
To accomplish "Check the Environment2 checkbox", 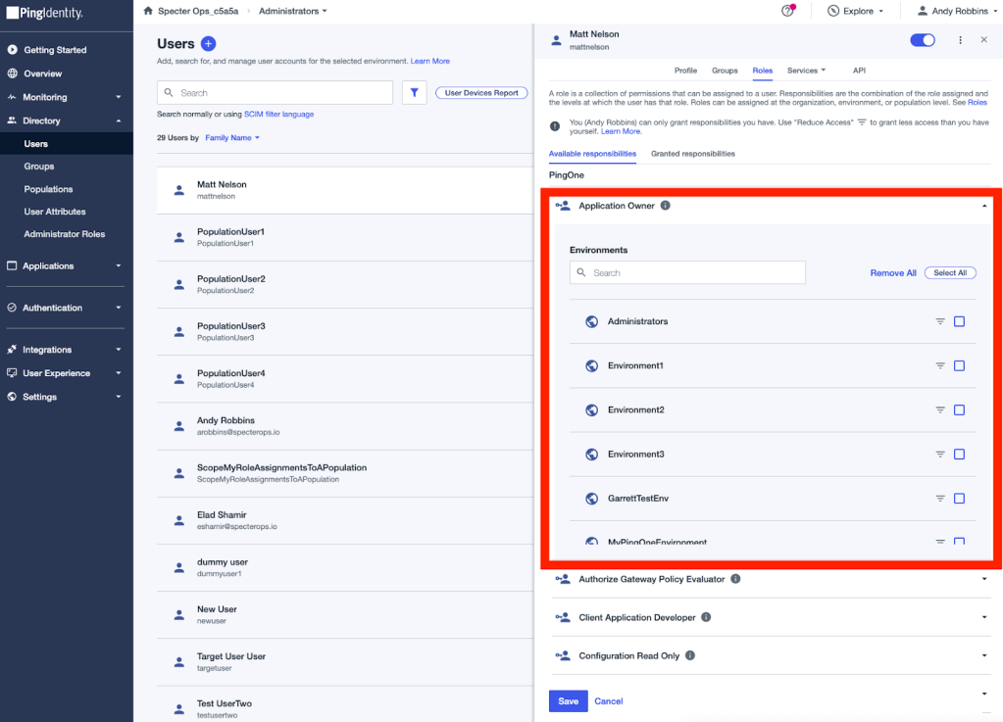I will click(959, 409).
